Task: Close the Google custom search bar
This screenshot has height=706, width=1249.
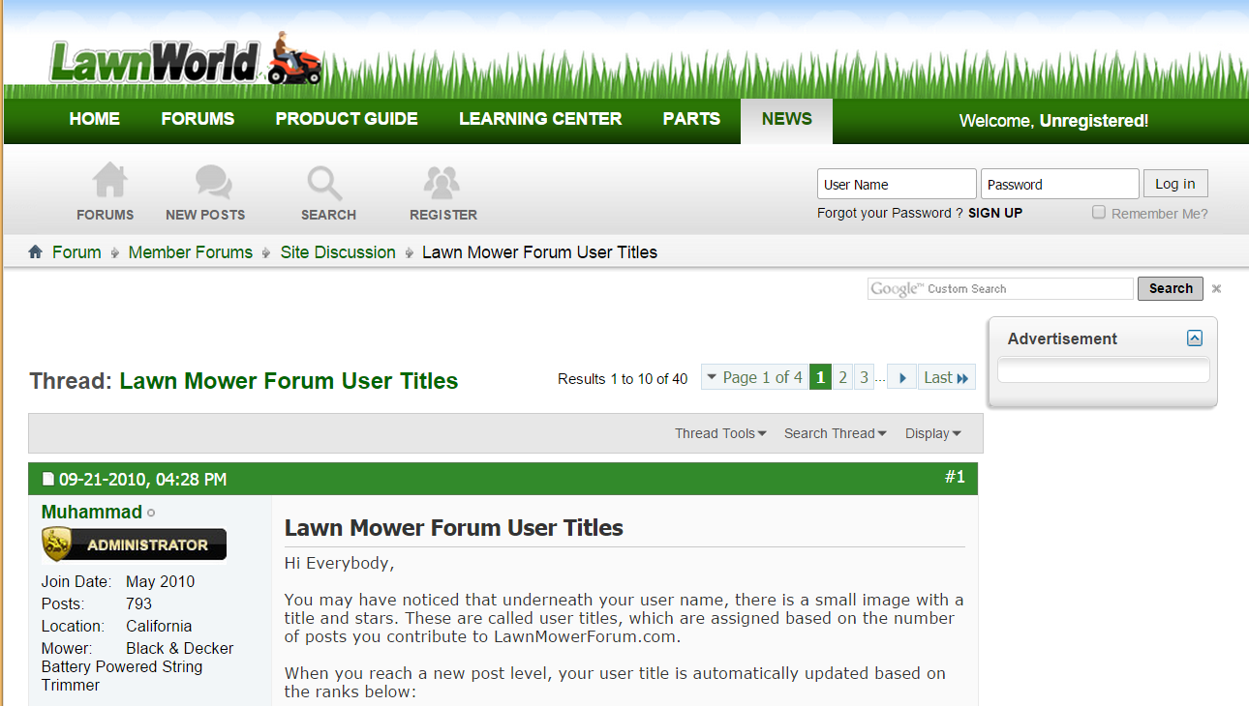Action: coord(1216,288)
